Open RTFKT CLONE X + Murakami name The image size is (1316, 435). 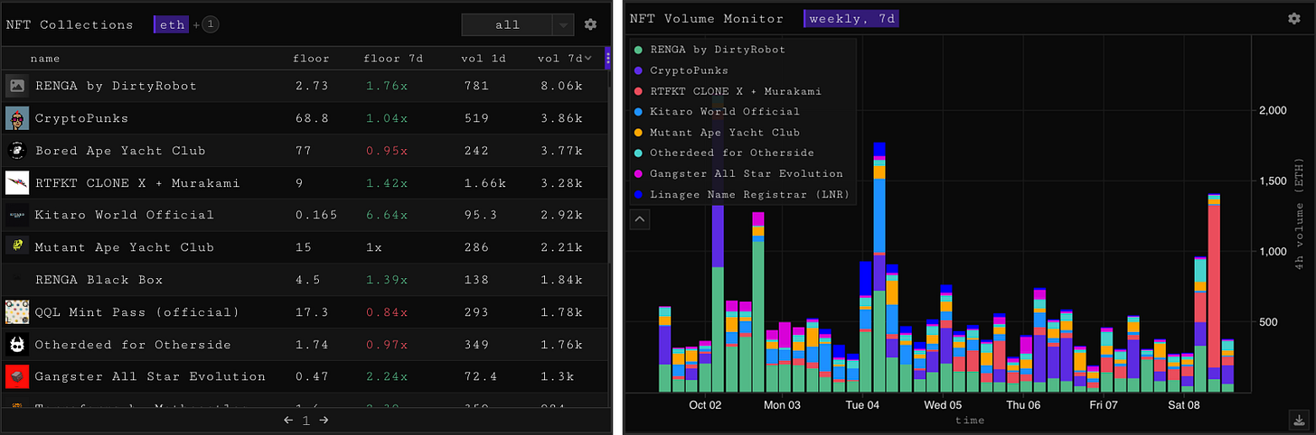click(137, 183)
